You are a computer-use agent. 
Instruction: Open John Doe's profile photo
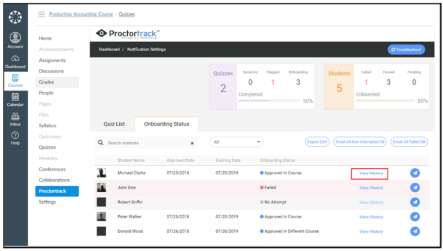tap(102, 187)
